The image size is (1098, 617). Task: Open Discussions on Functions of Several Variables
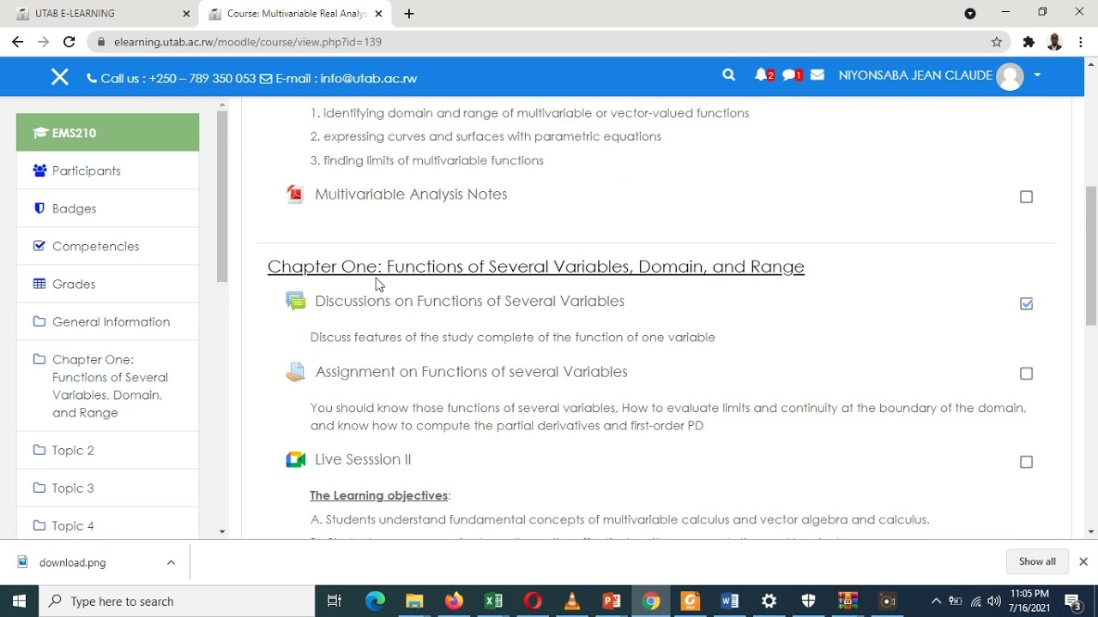(x=469, y=301)
